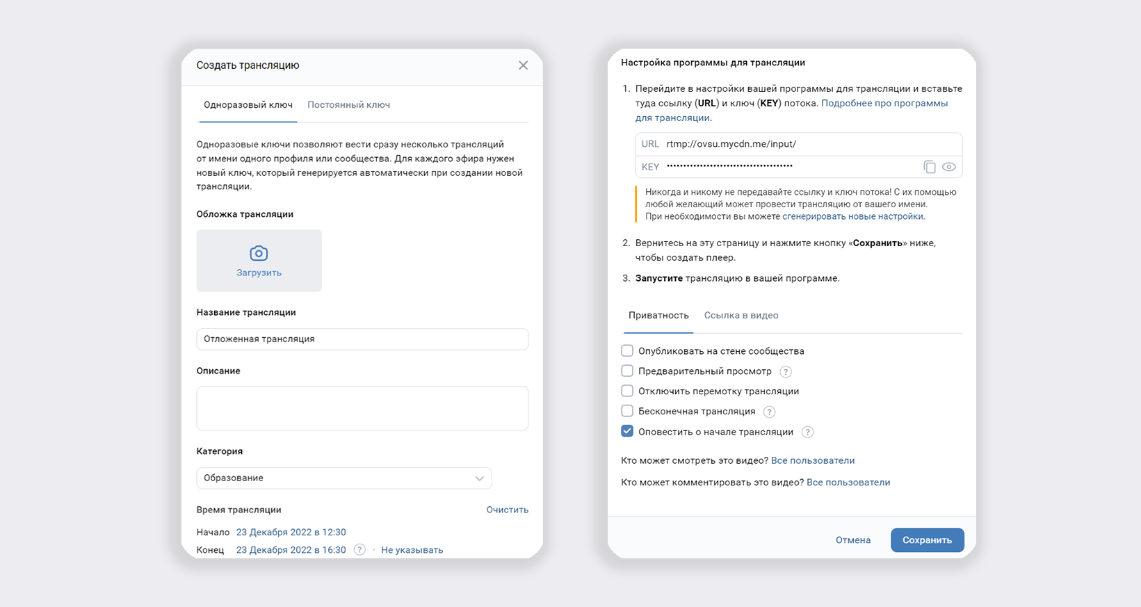
Task: Open help icon next to Предварительный просмотр
Action: point(786,372)
